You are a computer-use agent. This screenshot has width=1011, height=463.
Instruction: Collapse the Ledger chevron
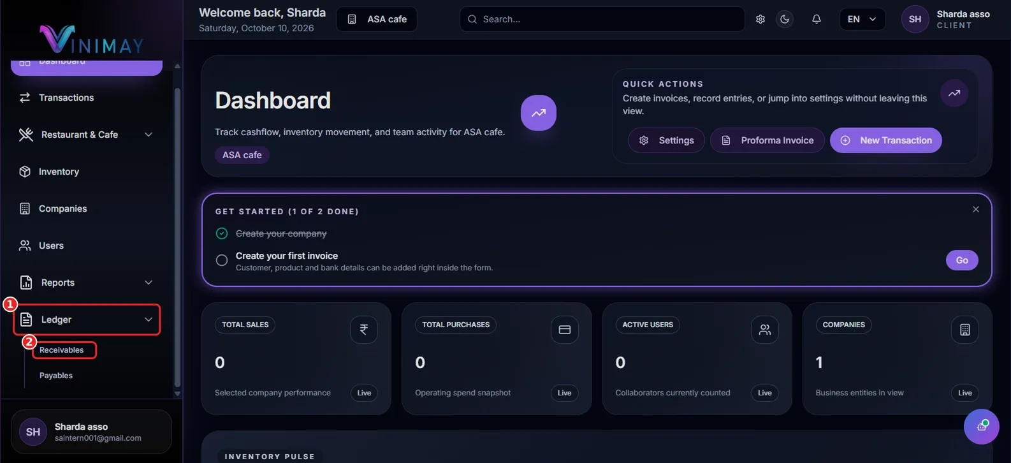[149, 320]
